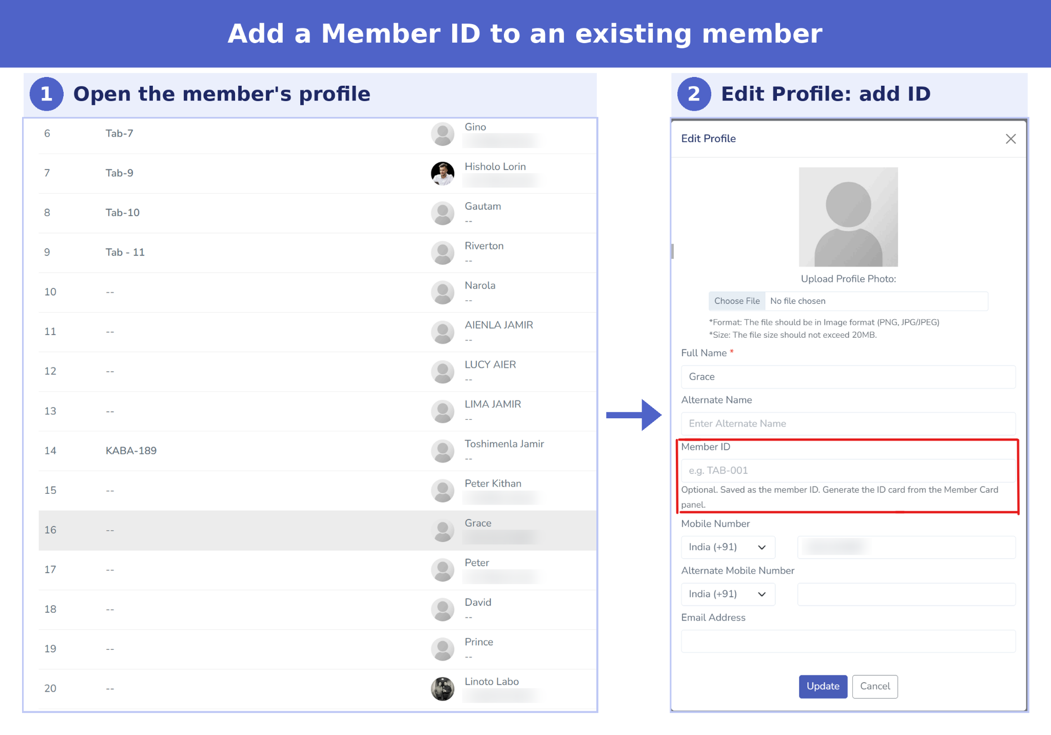Open AIENLA JAMIR member name

[x=499, y=325]
